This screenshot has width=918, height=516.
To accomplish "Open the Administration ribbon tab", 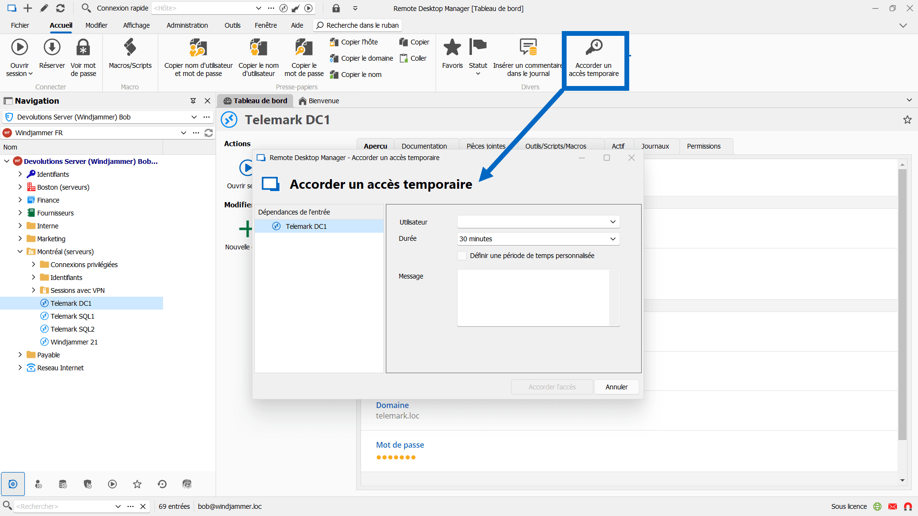I will coord(187,25).
